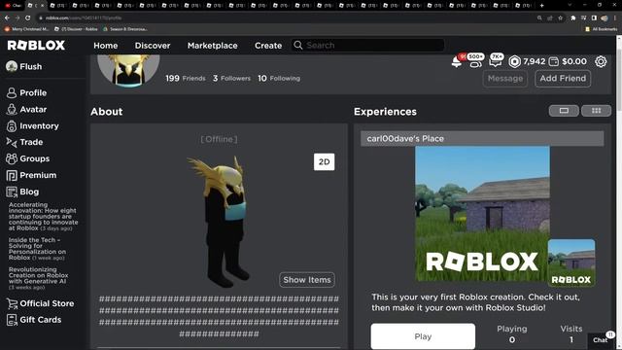Open the Chat panel

601,340
